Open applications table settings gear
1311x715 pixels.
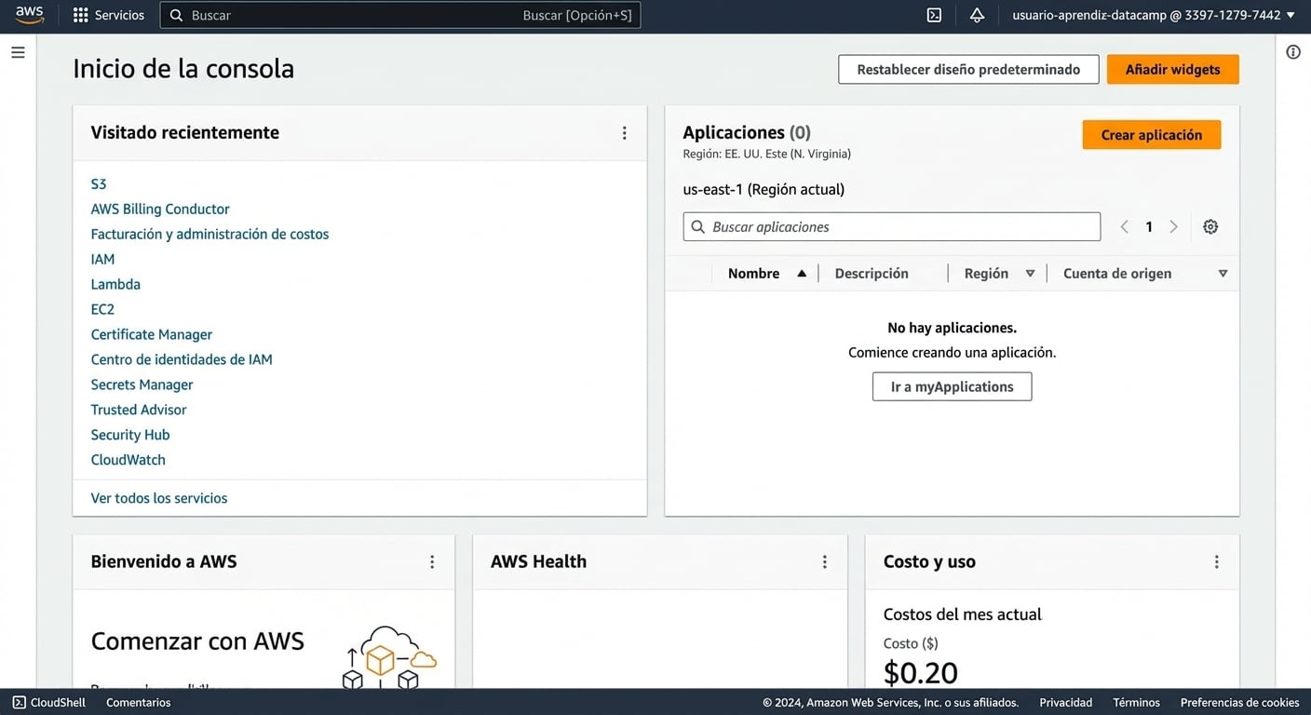click(1210, 226)
